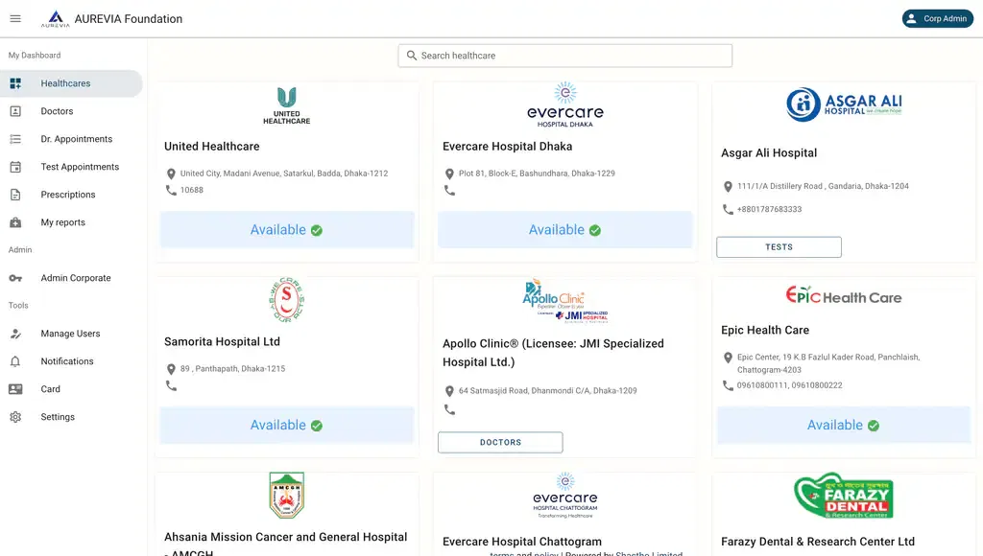Viewport: 983px width, 556px height.
Task: Click Epic Health Care location pin icon
Action: 728,358
